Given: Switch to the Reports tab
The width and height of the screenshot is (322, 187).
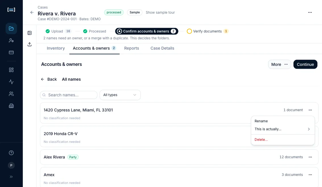Looking at the screenshot, I should tap(132, 48).
